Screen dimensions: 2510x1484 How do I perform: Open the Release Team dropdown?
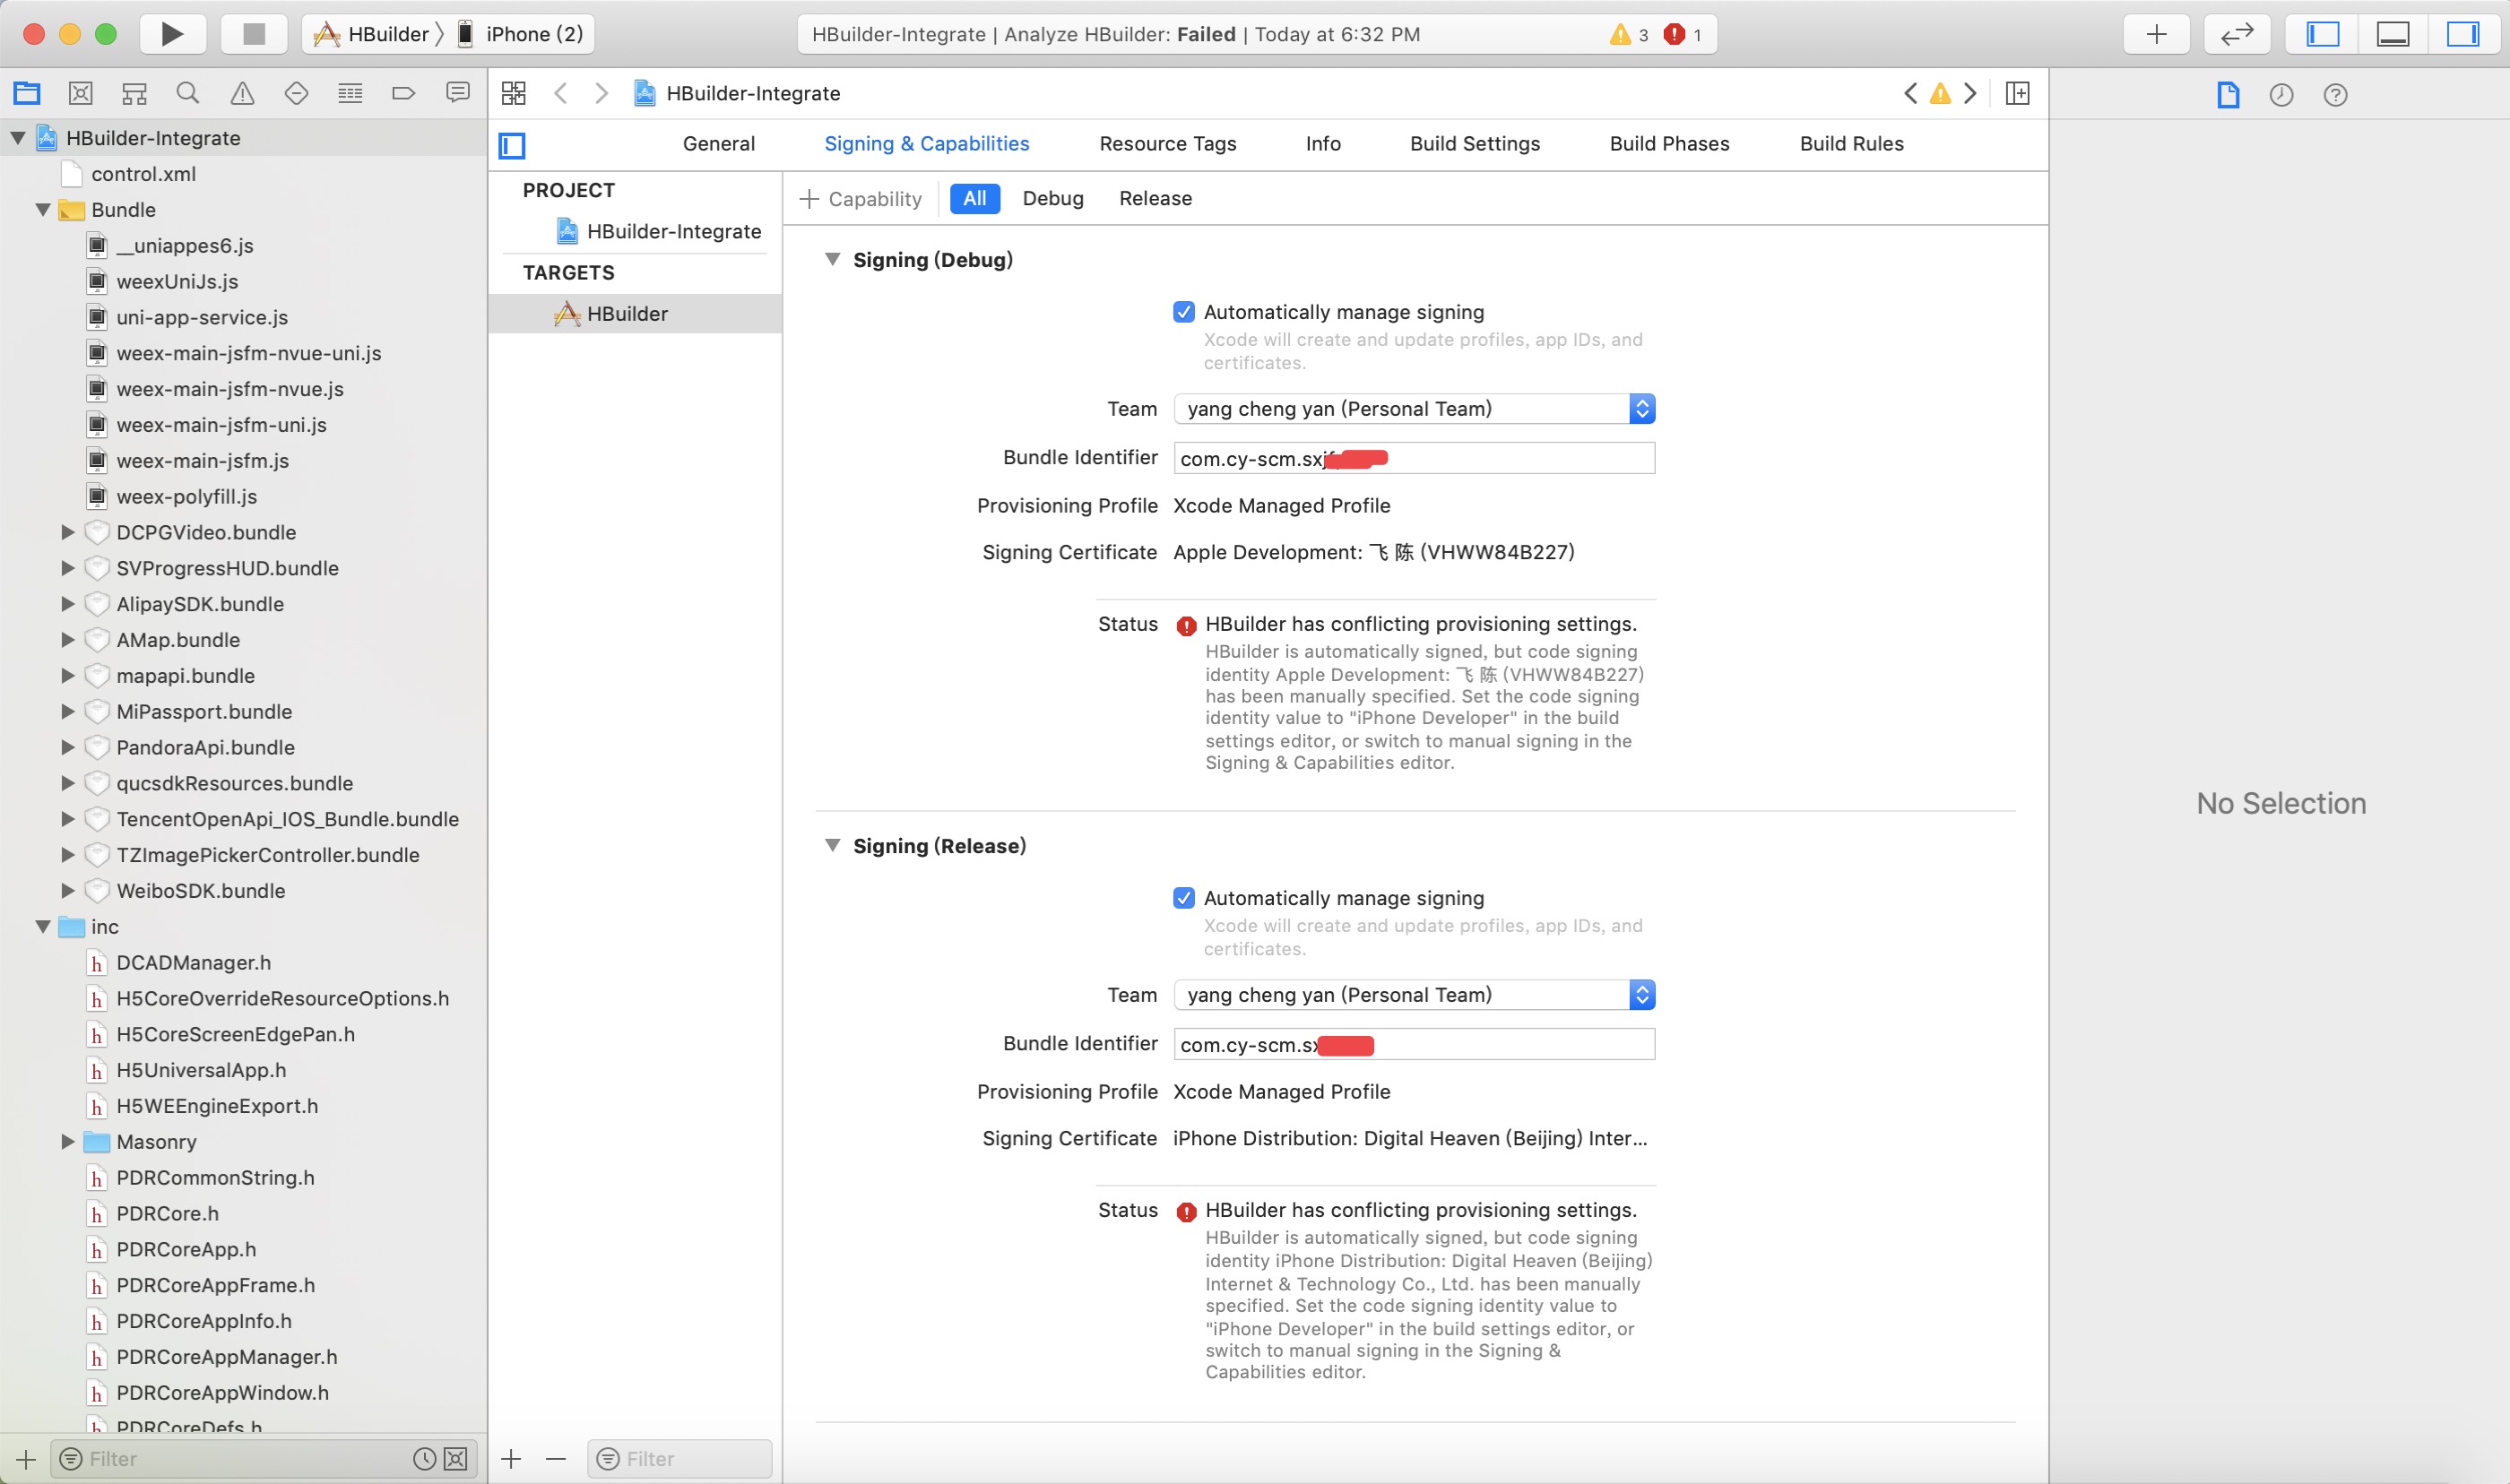[1414, 995]
